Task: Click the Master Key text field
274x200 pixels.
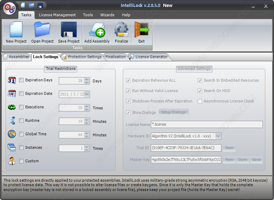Action: pyautogui.click(x=186, y=160)
